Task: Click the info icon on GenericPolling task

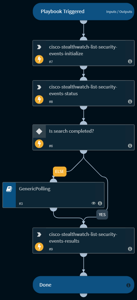Action: click(100, 203)
